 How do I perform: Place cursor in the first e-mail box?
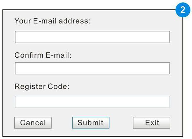92,37
